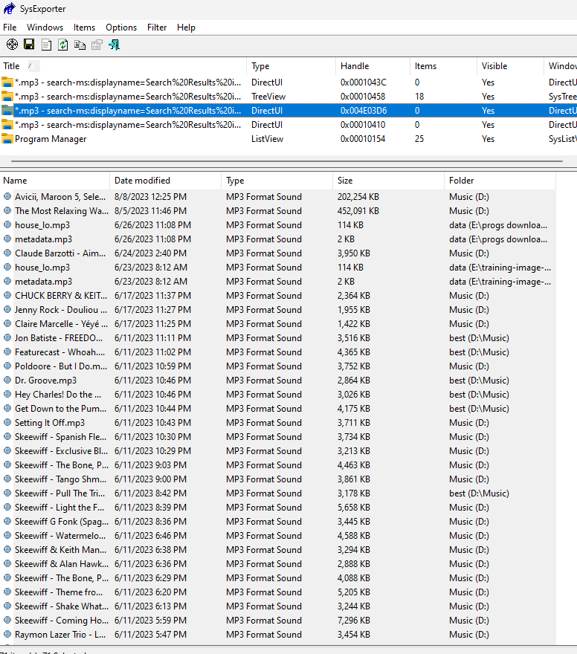Click the floppy disk save icon

tap(29, 45)
